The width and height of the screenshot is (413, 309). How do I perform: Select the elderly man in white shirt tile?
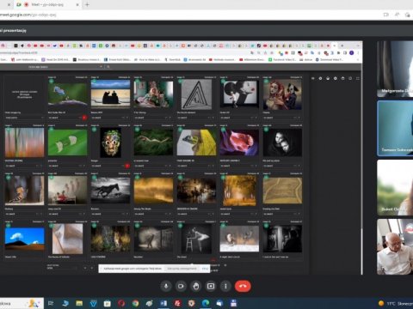[x=395, y=246]
